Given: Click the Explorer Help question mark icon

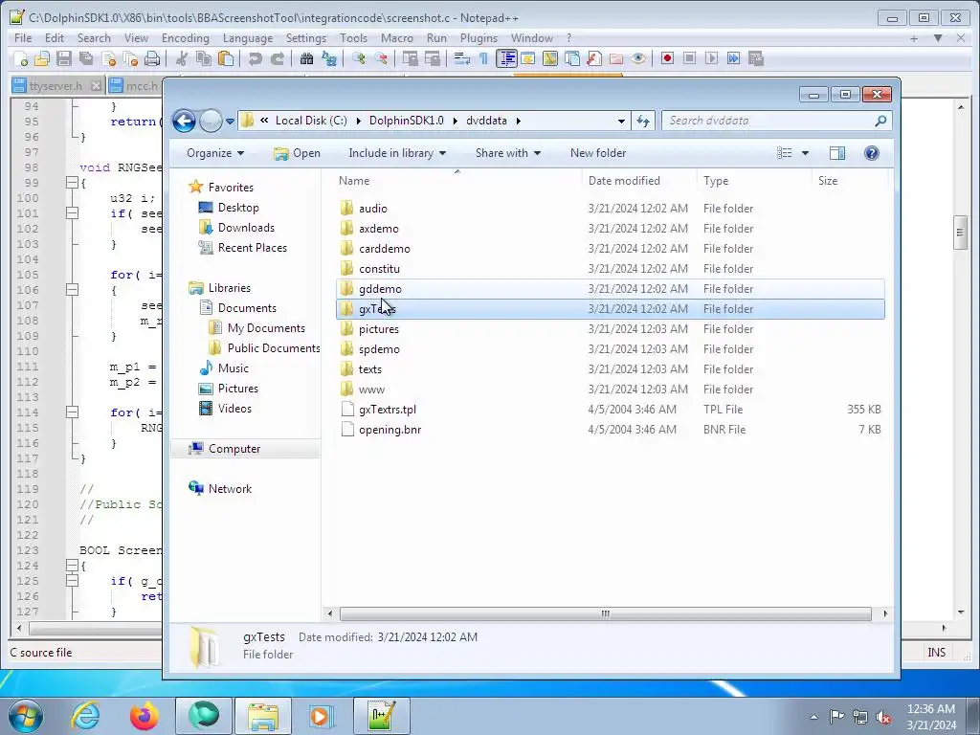Looking at the screenshot, I should pyautogui.click(x=872, y=153).
